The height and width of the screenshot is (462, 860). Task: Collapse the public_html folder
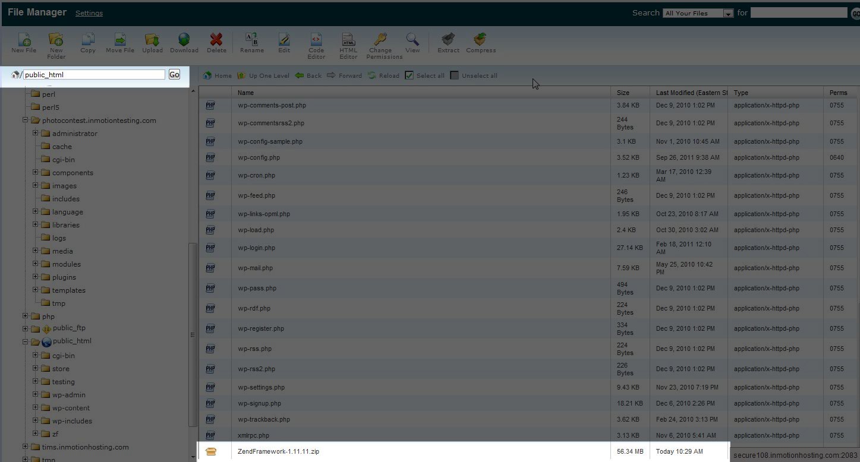point(26,341)
